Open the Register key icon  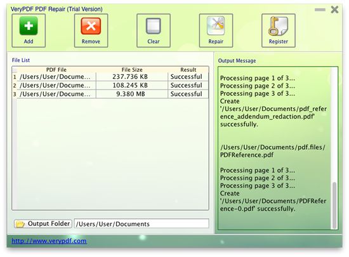[278, 26]
